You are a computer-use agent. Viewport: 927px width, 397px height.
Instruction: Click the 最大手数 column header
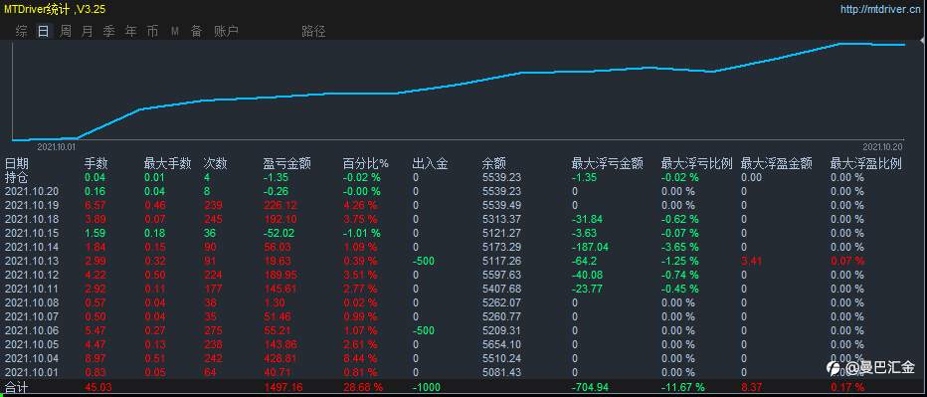167,164
